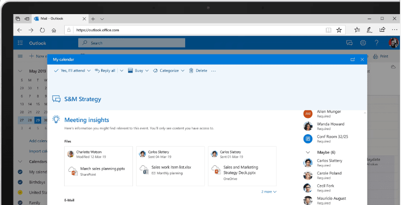Click the user profile picture

pos(394,43)
